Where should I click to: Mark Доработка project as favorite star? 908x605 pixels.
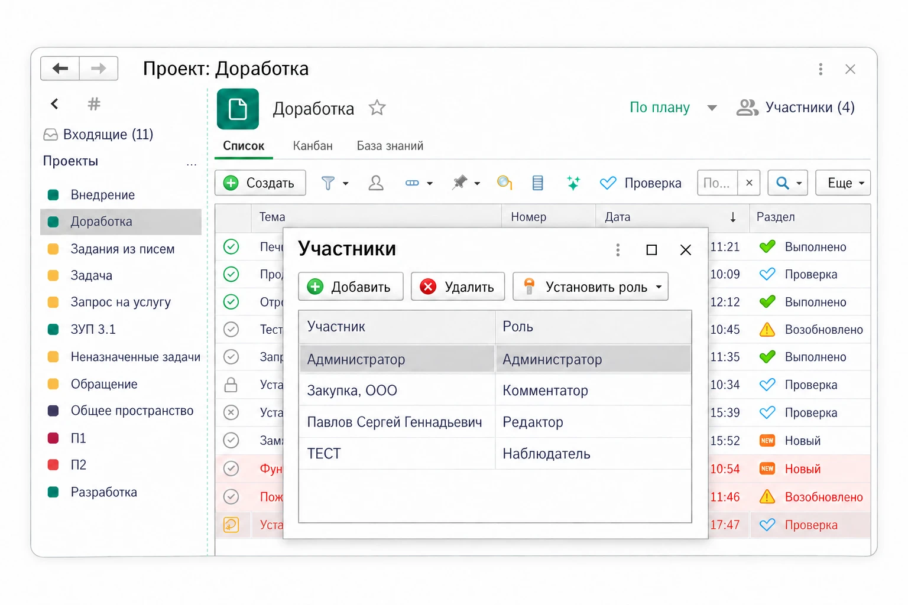(377, 108)
